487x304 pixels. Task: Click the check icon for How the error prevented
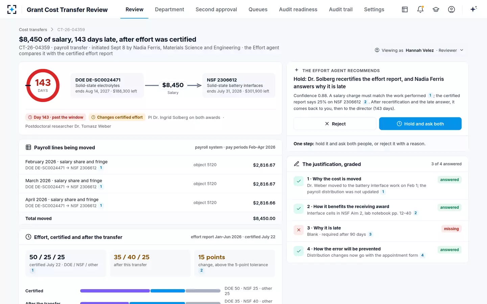click(x=299, y=251)
